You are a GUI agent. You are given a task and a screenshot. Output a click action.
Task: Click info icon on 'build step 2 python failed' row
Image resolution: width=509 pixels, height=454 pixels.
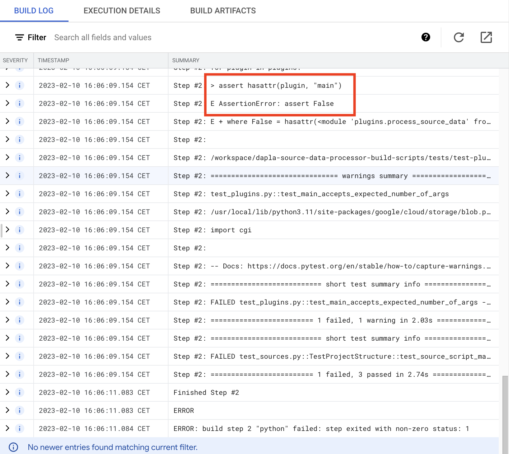tap(20, 428)
